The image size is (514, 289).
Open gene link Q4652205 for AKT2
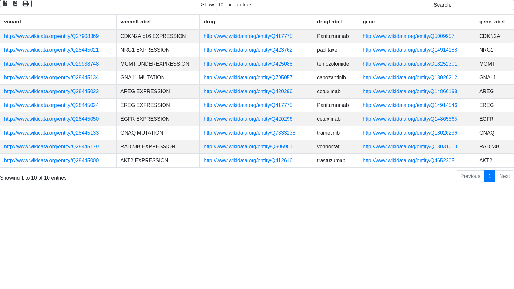click(408, 161)
